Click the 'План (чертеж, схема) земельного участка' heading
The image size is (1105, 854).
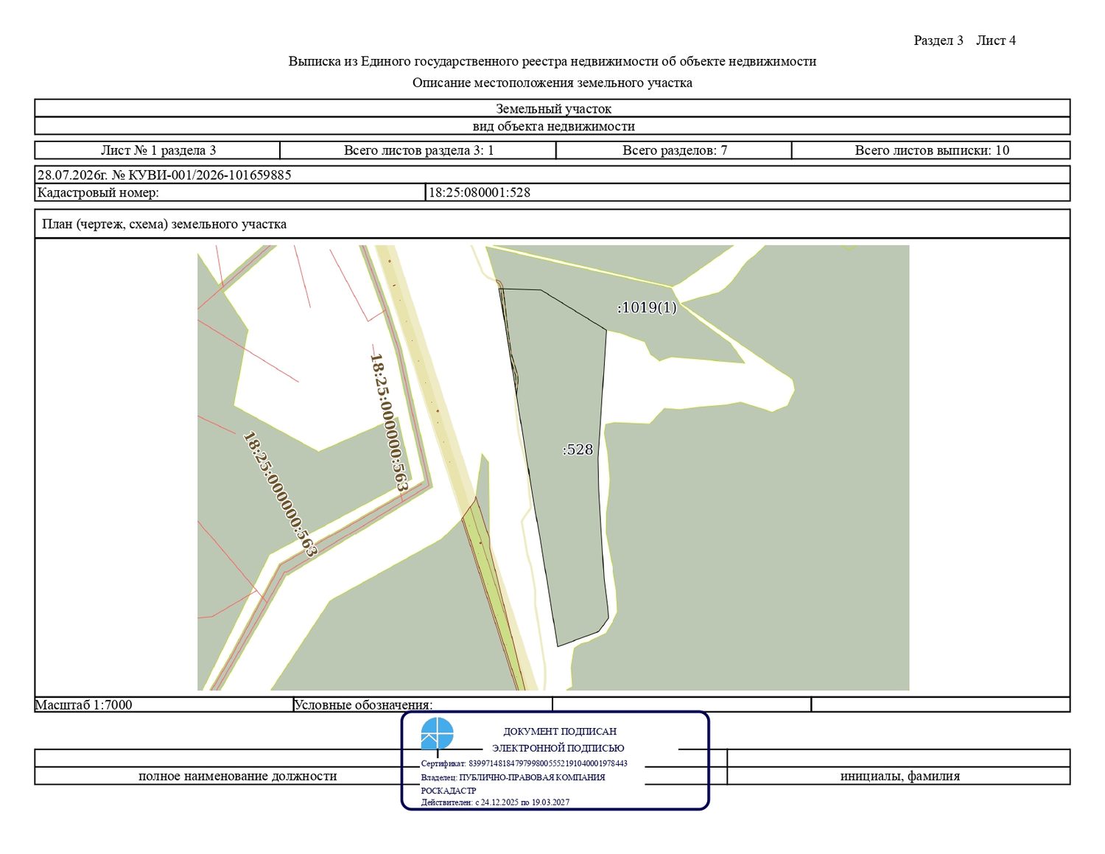tap(164, 224)
